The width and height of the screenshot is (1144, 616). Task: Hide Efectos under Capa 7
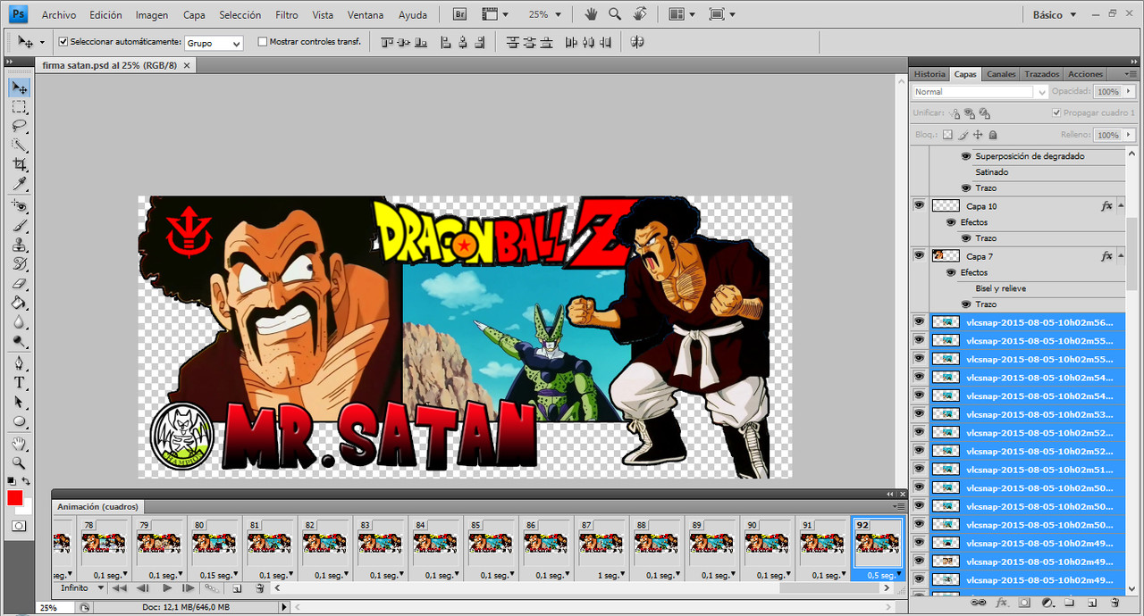(952, 272)
